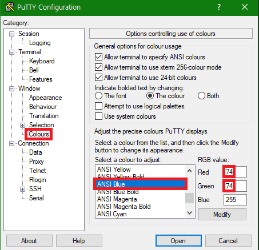Collapse the Window tree node

[12, 88]
